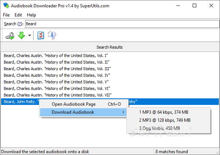The height and width of the screenshot is (155, 220).
Task: Open the Edit menu
Action: coord(18,15)
